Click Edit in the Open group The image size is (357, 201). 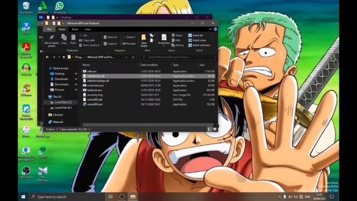pyautogui.click(x=176, y=40)
